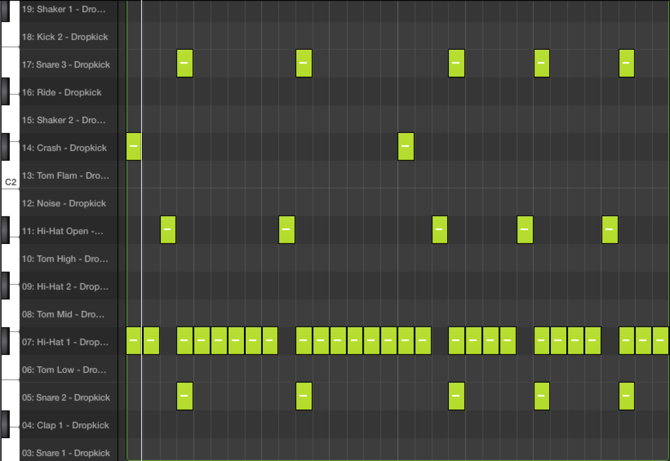Viewport: 670px width, 461px height.
Task: Click the "06: Tom Low" drum lane label
Action: [64, 370]
